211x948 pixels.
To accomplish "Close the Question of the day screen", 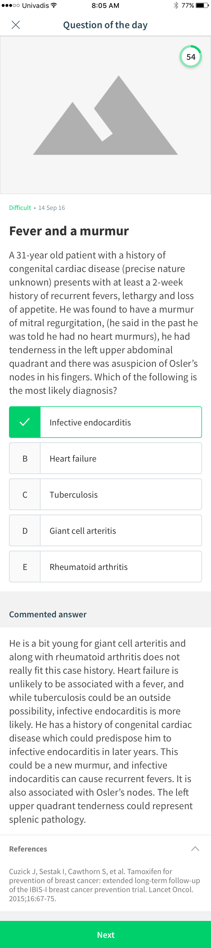I will (16, 25).
